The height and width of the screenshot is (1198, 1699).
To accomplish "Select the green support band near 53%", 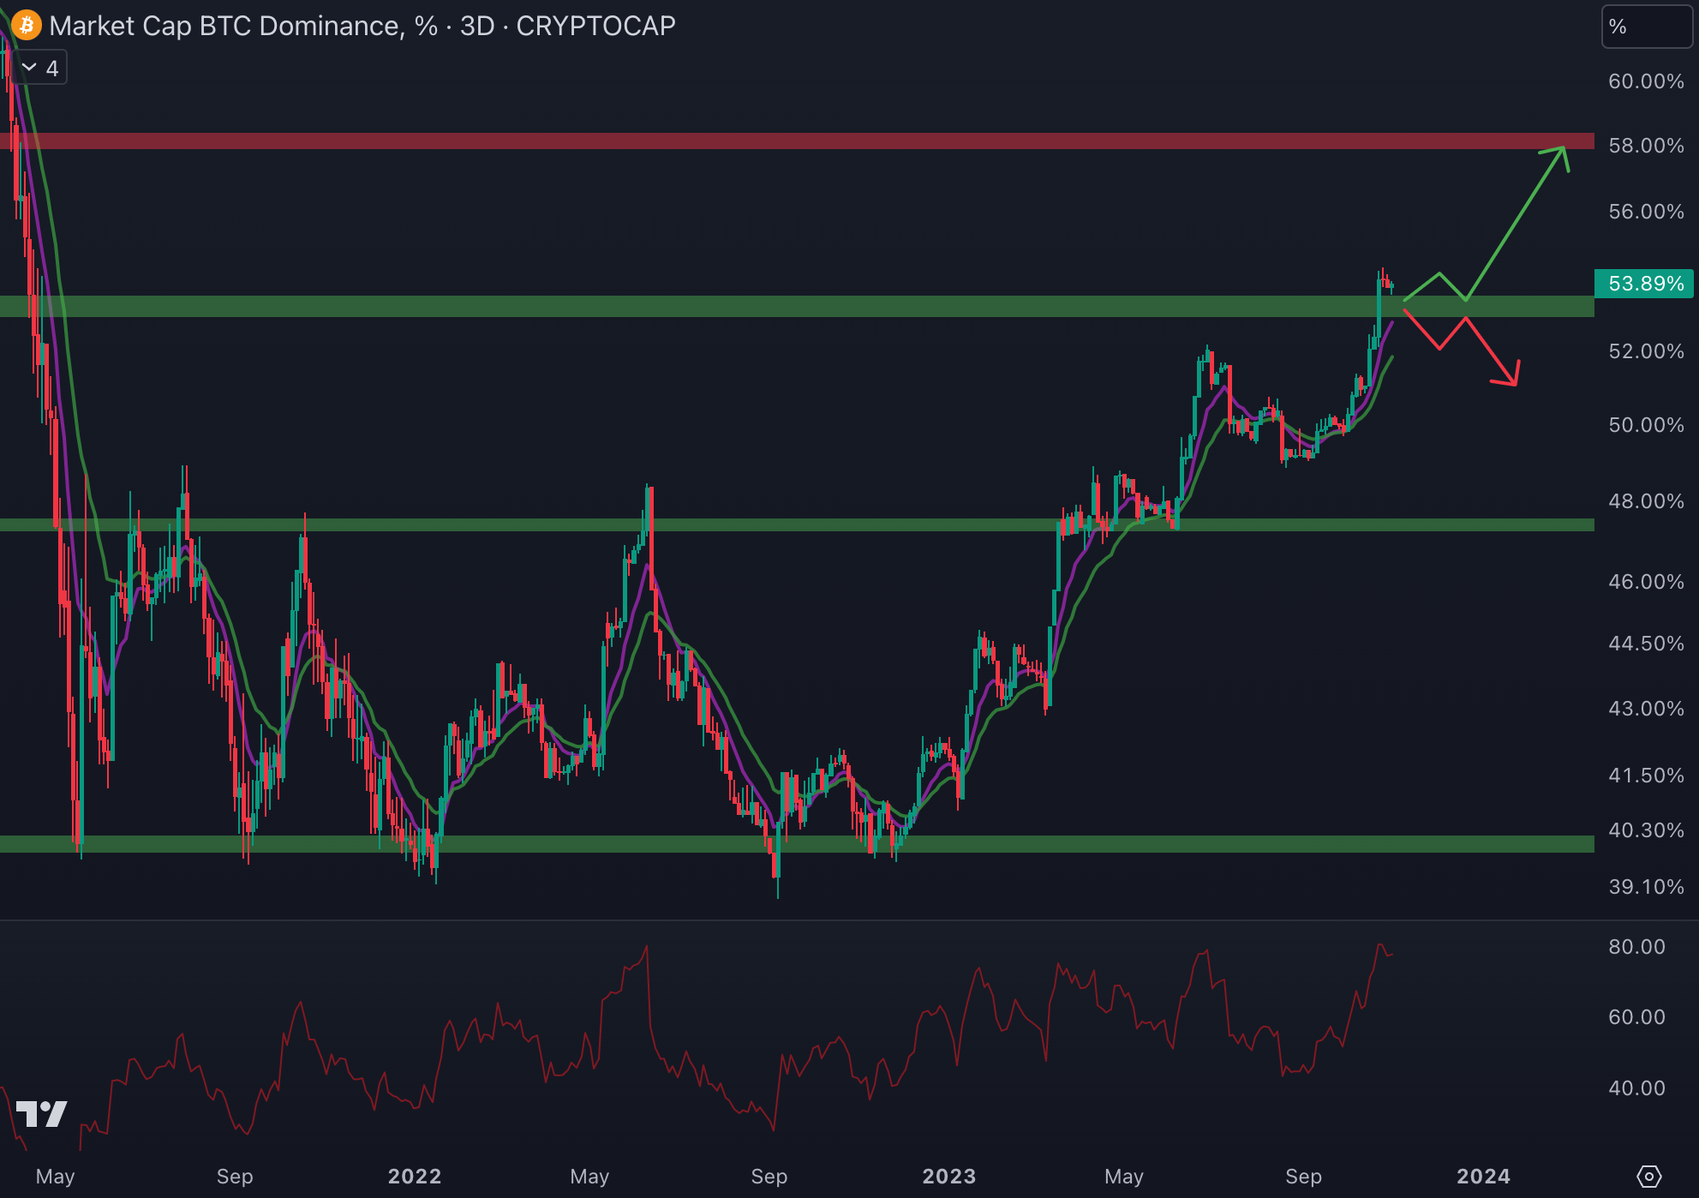I will pos(771,306).
